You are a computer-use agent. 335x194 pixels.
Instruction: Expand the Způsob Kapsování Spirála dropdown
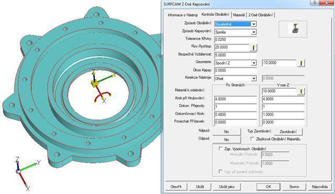(253, 32)
